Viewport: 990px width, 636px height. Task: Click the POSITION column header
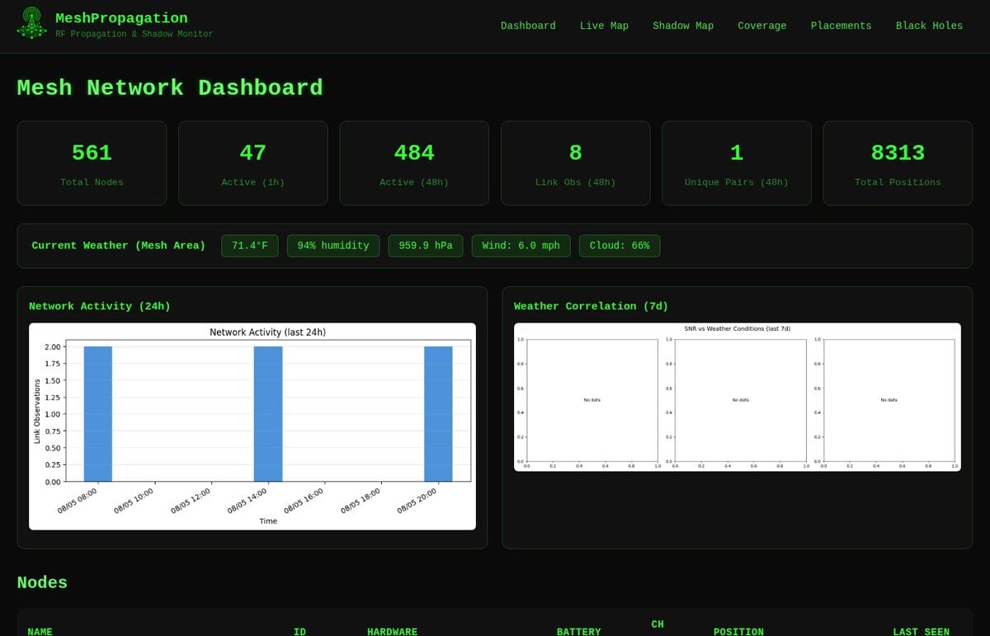click(738, 631)
